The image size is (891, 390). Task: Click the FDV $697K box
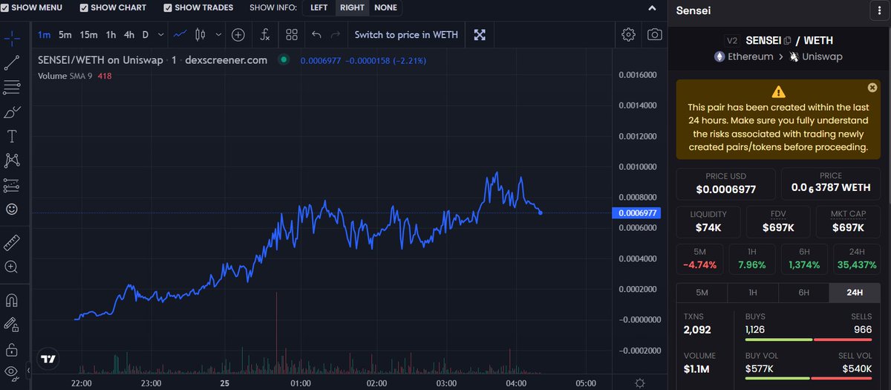(x=778, y=221)
